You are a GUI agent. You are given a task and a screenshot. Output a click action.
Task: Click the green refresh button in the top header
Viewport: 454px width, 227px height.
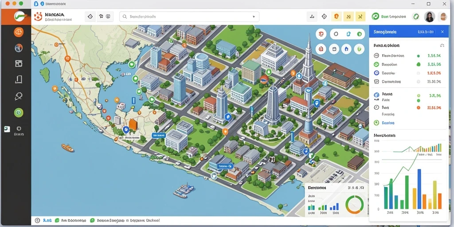[376, 17]
